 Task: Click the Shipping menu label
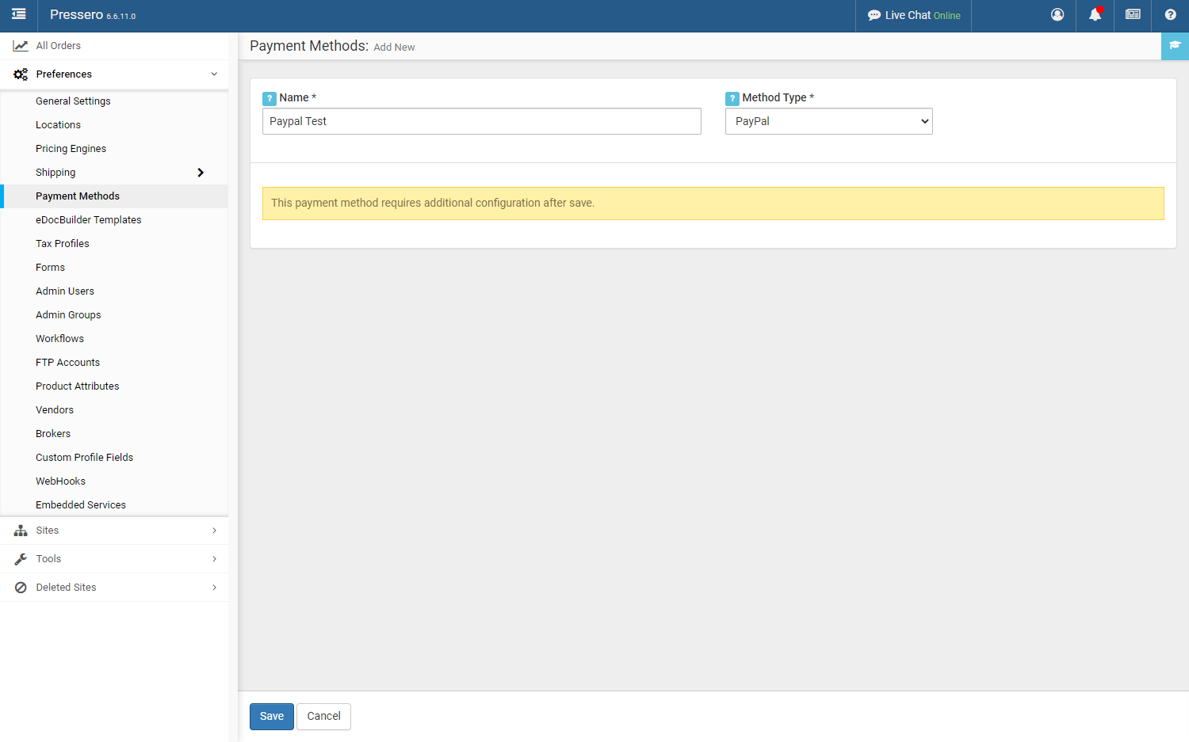[x=55, y=173]
